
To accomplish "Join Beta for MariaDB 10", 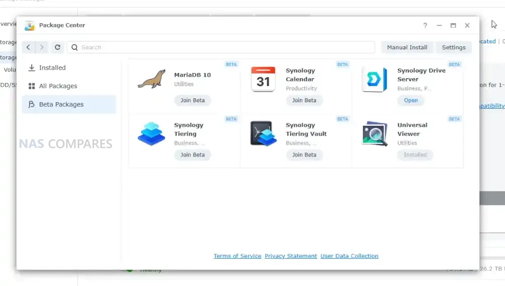I will point(193,100).
